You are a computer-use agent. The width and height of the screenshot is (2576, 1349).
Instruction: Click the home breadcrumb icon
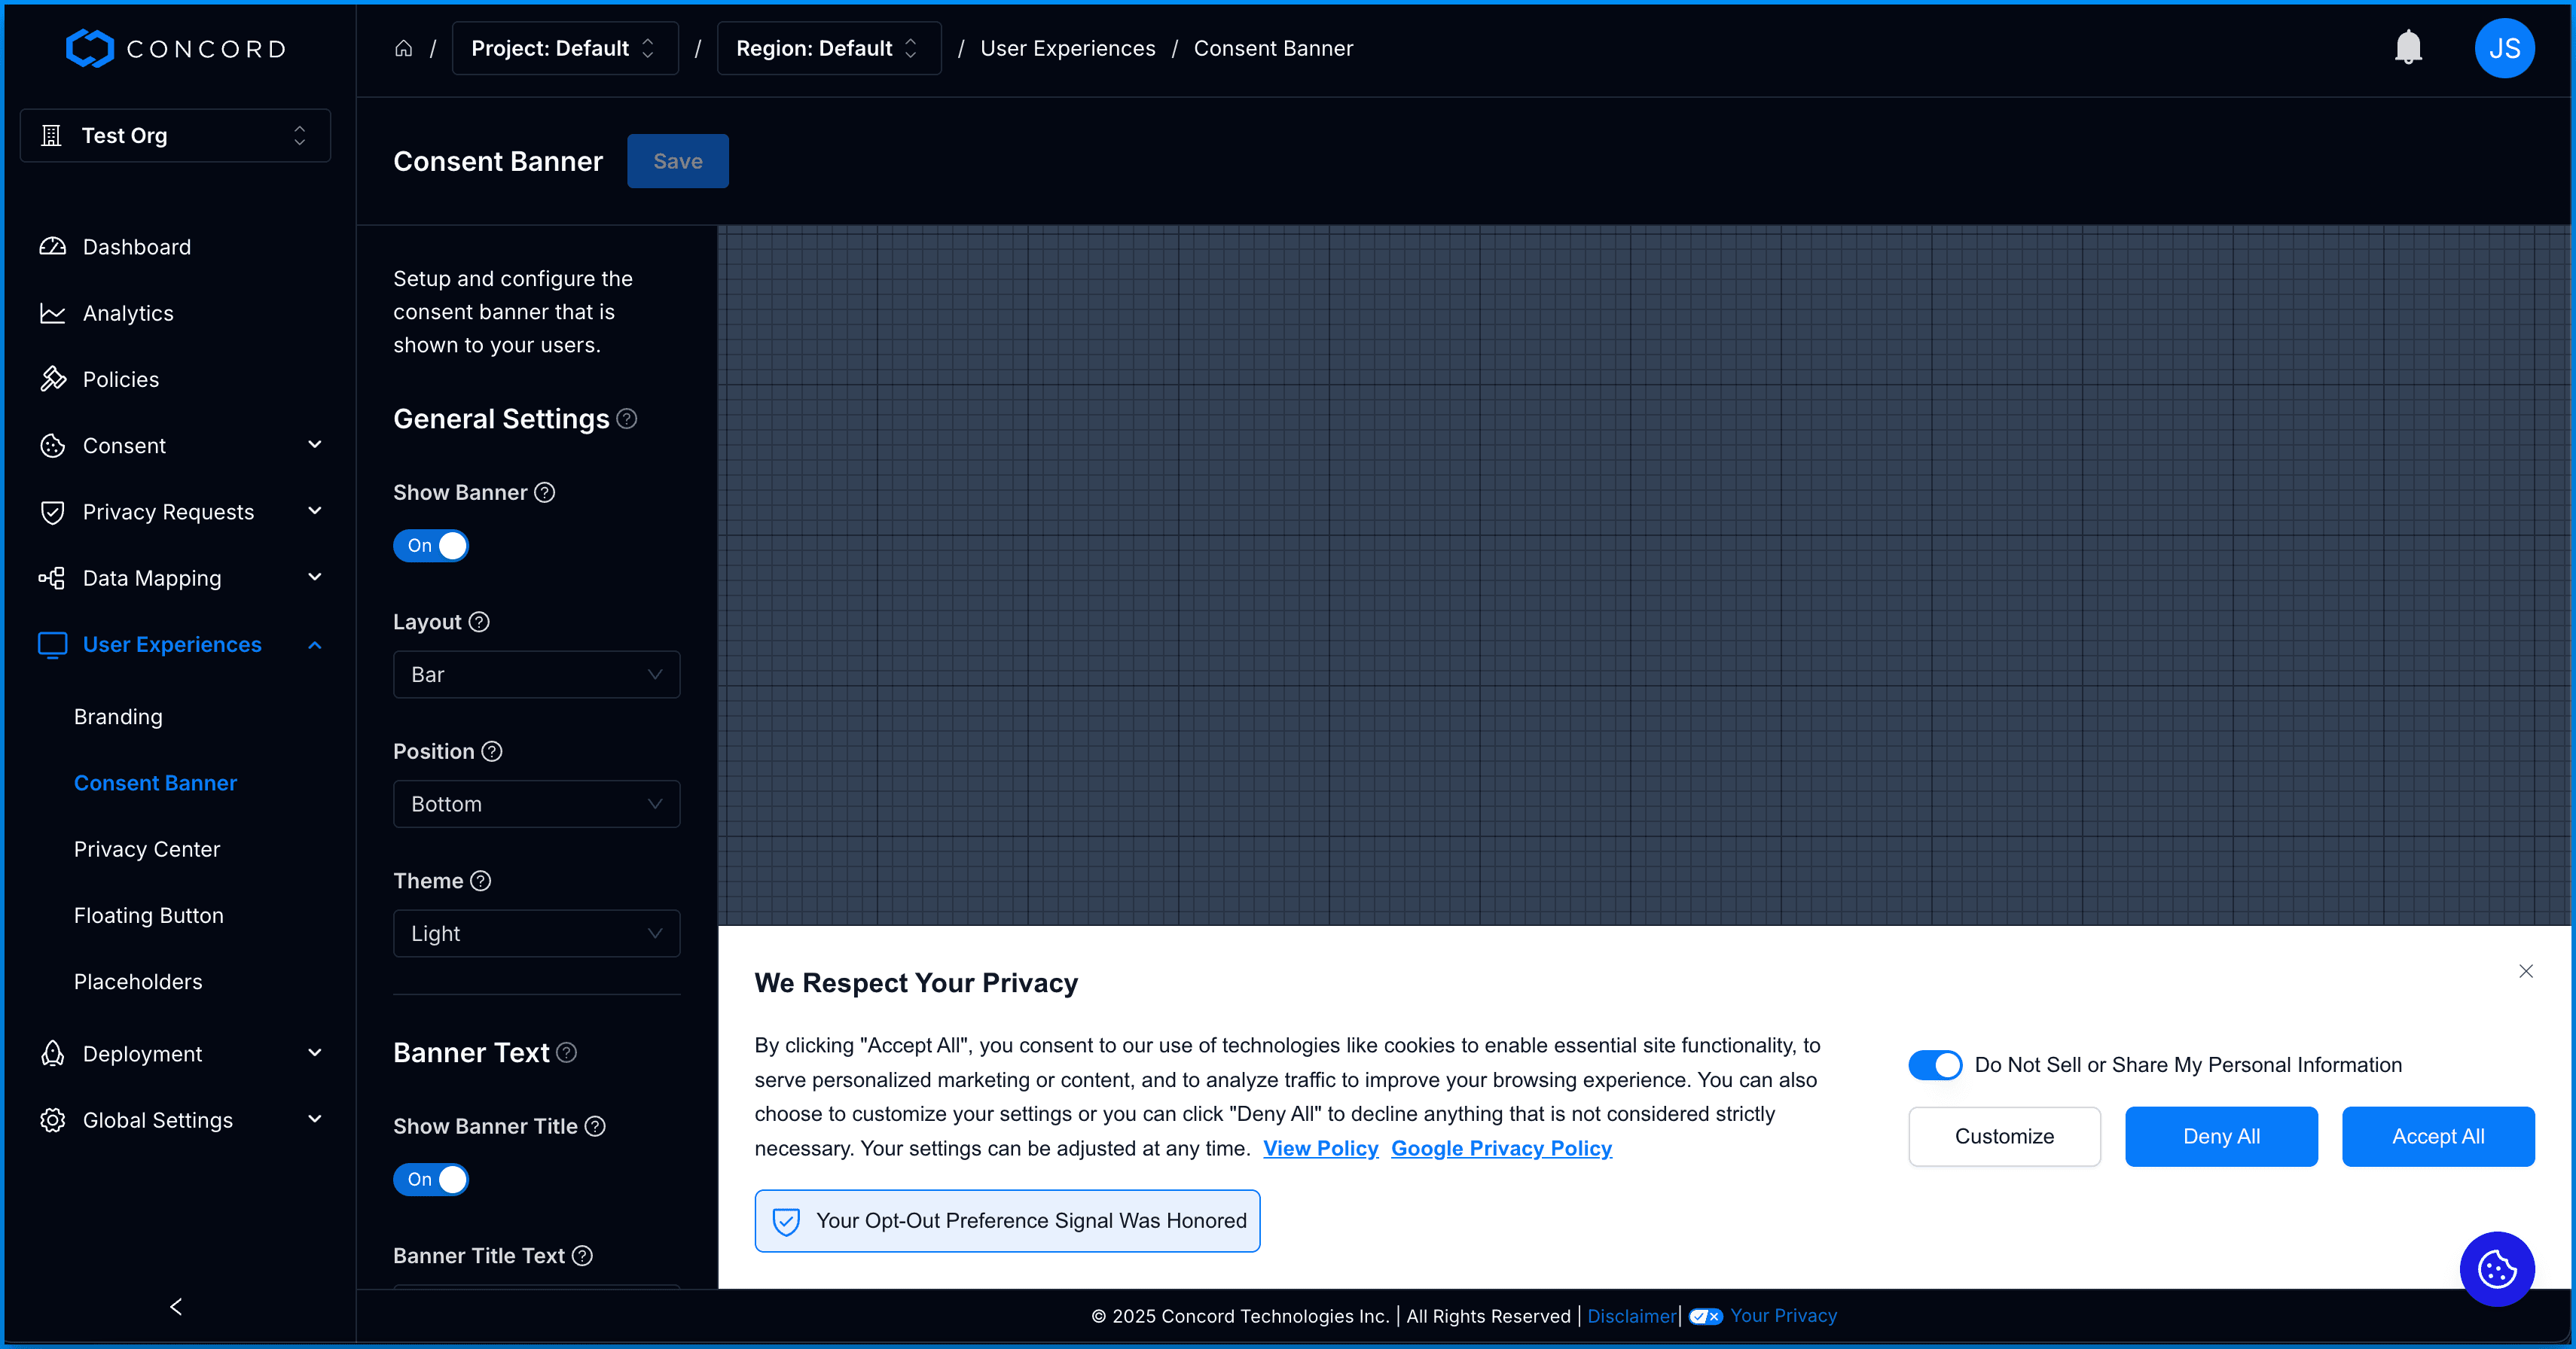(x=404, y=48)
